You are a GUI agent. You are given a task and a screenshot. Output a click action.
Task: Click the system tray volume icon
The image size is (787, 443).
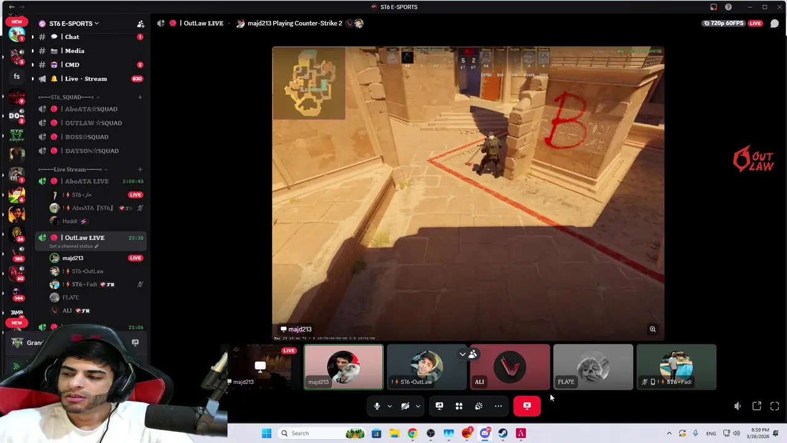(737, 433)
